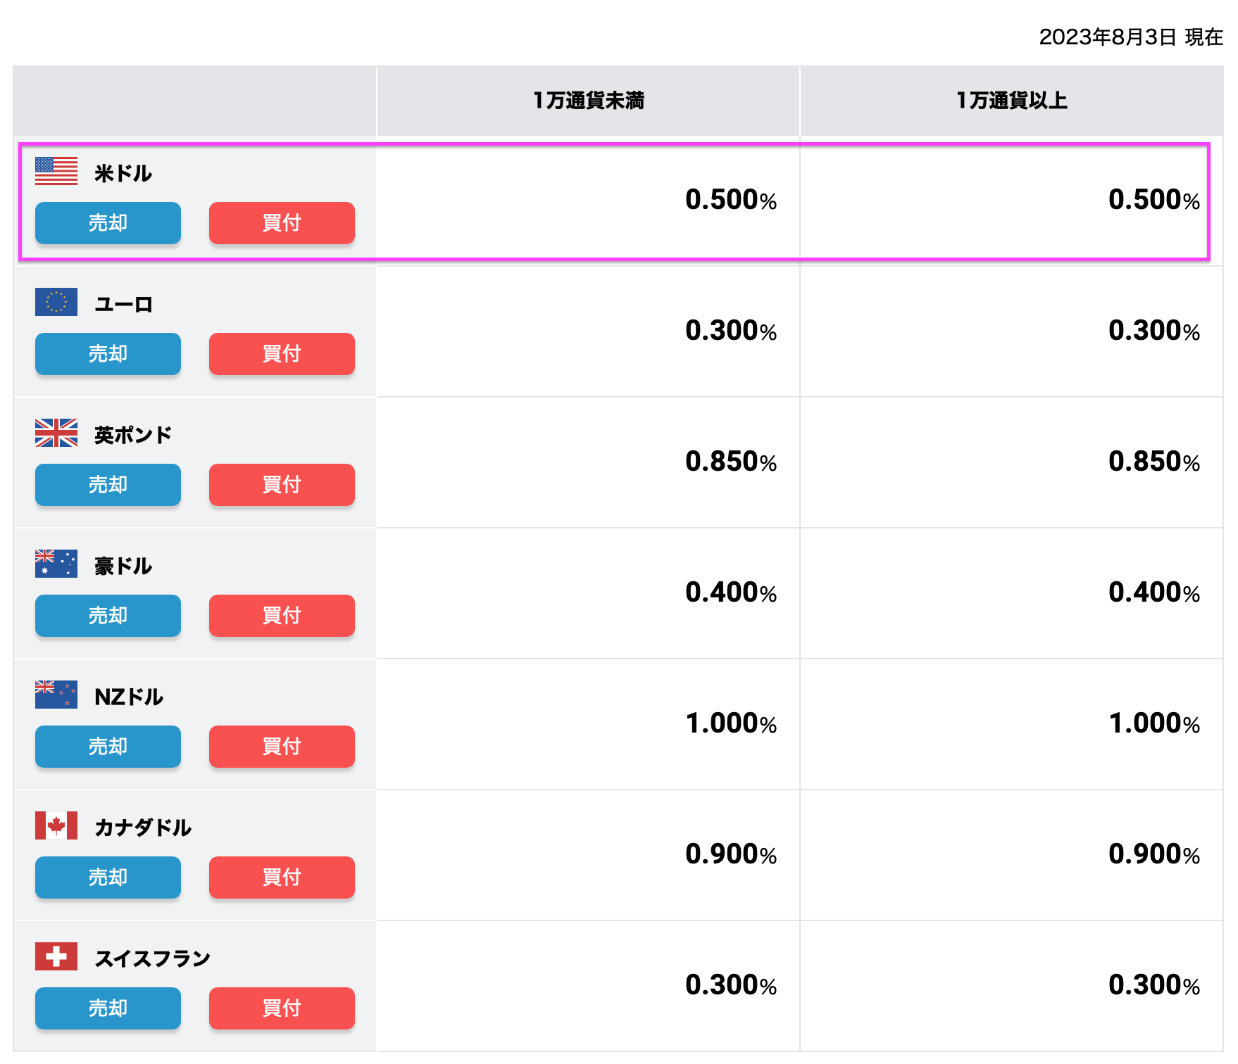Screen dimensions: 1238x1064
Task: Click the New Zealand flag beside NZドル
Action: coord(56,695)
